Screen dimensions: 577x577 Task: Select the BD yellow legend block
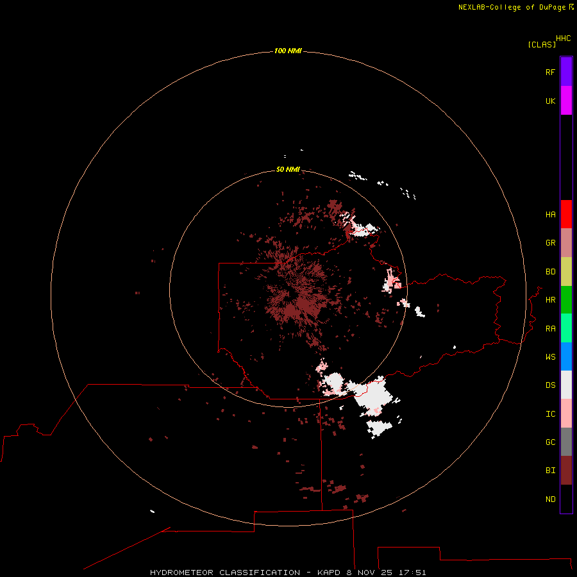point(566,271)
